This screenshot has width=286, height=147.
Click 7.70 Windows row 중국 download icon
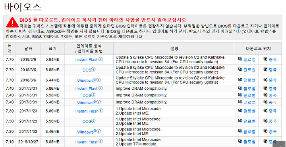pyautogui.click(x=266, y=80)
